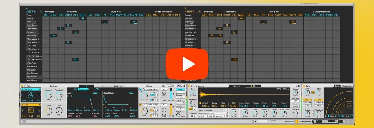
Task: Open the Squelch engine type dropdown
Action: tap(32, 89)
